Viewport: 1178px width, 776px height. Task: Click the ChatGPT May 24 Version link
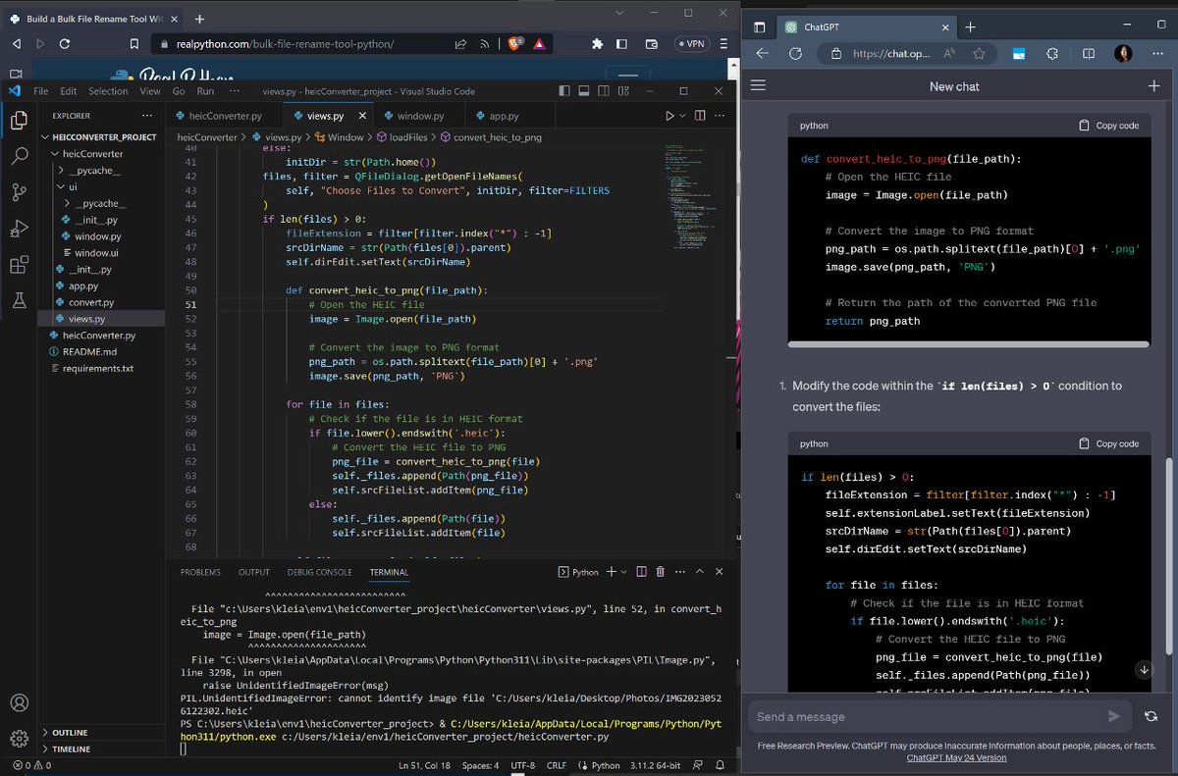coord(956,757)
